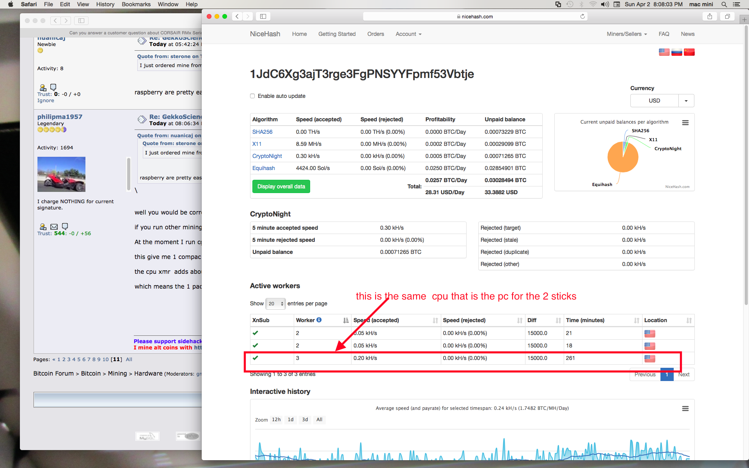Screen dimensions: 749x468
Task: Sort by Speed (accepted) column arrows
Action: (x=435, y=320)
